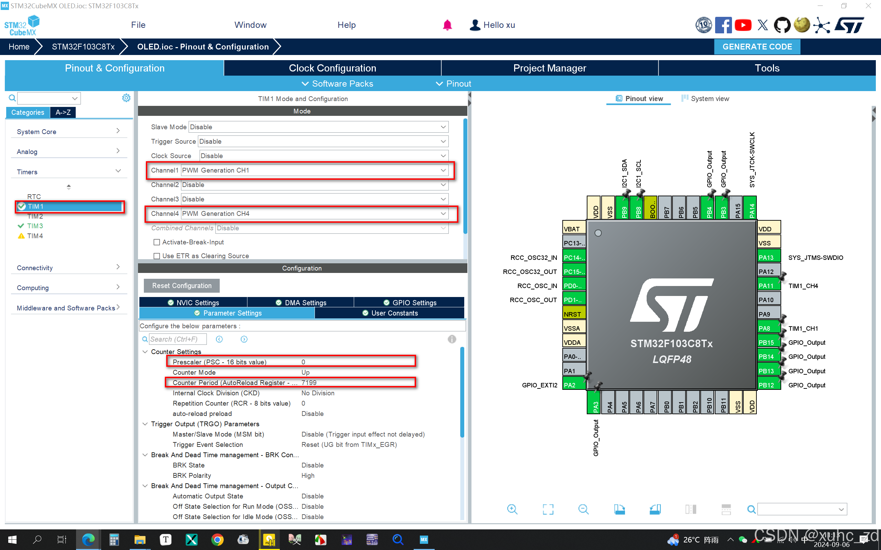Open Microsoft Edge from the taskbar
Screen dimensions: 881x550
pos(88,539)
